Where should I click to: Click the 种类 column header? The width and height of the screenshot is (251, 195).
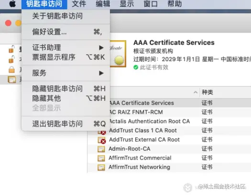point(207,92)
